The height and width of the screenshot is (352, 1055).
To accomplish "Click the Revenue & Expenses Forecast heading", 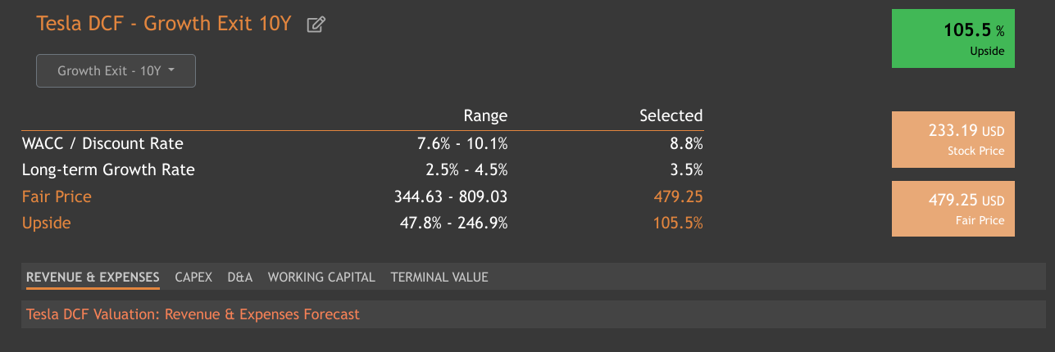I will tap(193, 314).
